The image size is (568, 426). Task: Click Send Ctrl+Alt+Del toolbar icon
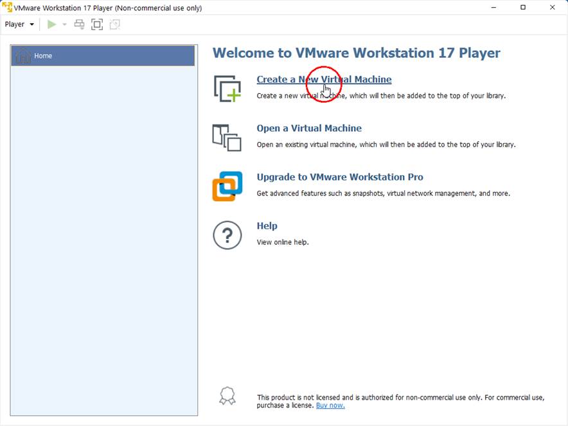(79, 24)
